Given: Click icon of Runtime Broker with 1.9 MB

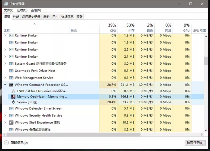Looking at the screenshot, I should pyautogui.click(x=11, y=43).
